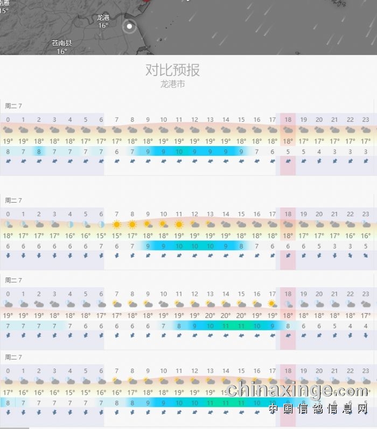This screenshot has height=429, width=377.
Task: Click sun icon at hour 7, second forecast
Action: pyautogui.click(x=116, y=224)
